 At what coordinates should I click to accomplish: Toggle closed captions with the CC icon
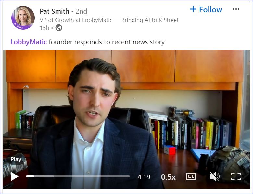point(191,176)
